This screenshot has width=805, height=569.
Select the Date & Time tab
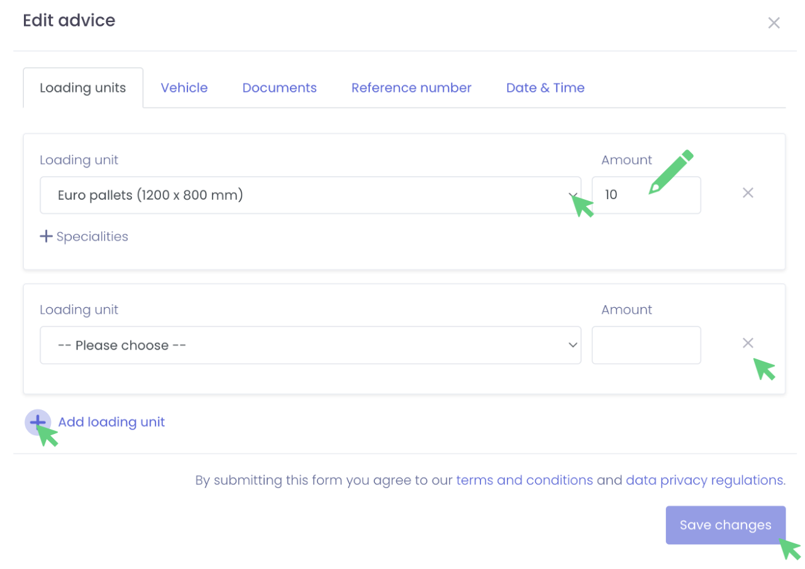[x=545, y=88]
